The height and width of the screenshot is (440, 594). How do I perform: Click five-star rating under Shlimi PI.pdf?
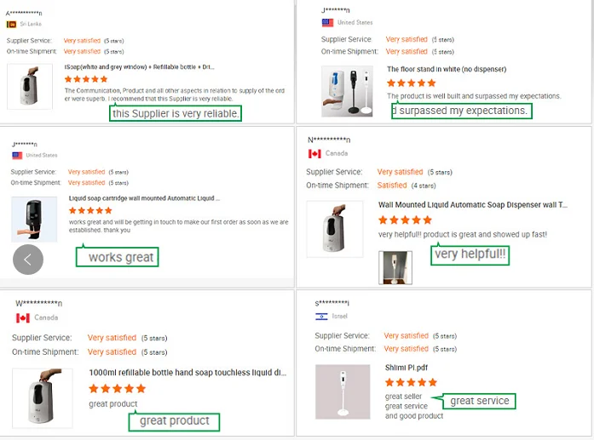pyautogui.click(x=411, y=383)
